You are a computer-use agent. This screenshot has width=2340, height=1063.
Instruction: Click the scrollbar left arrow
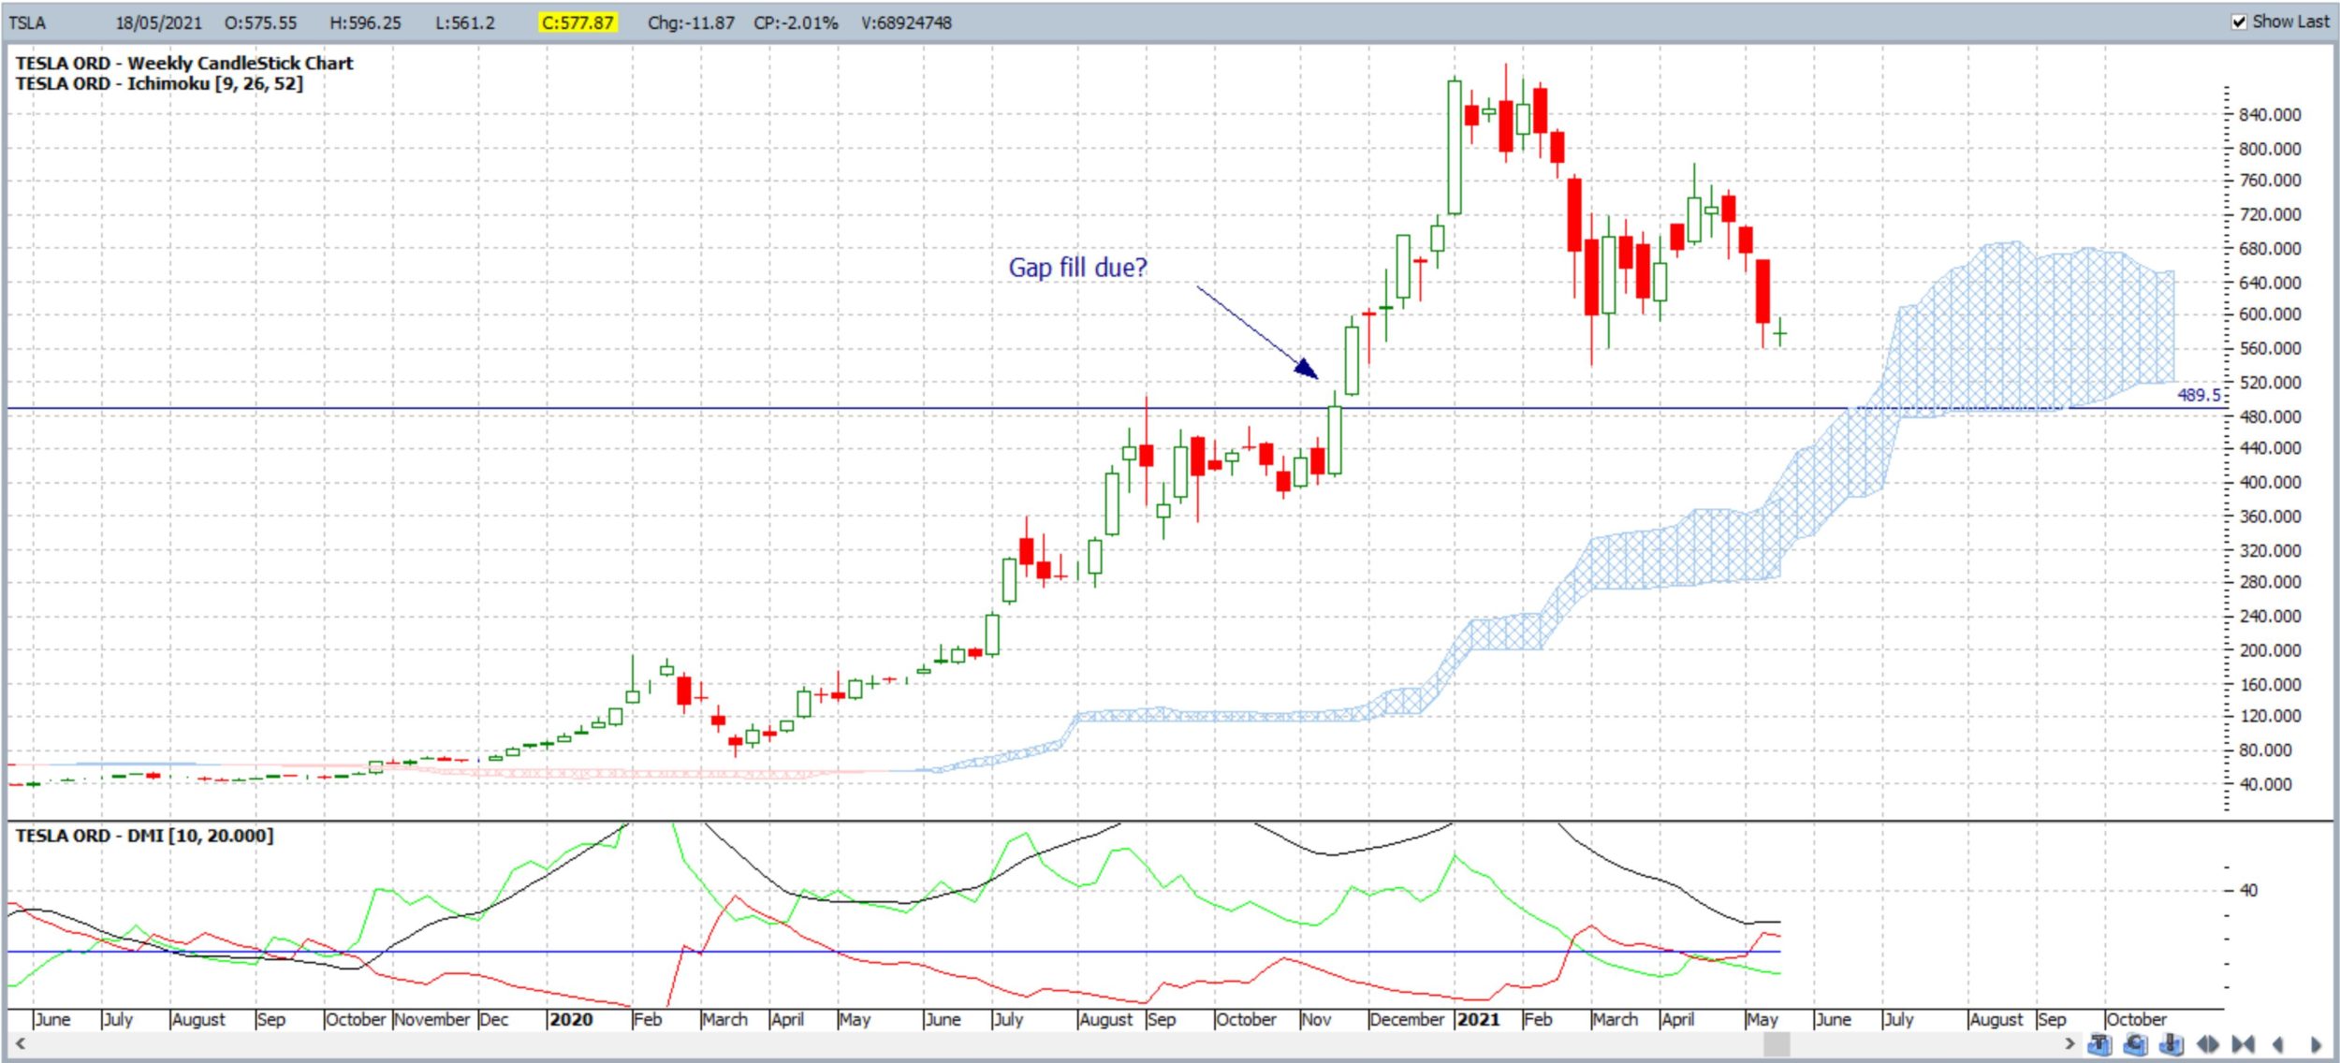point(20,1043)
